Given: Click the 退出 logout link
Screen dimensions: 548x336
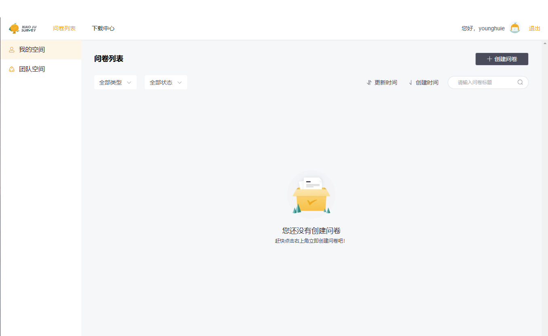Looking at the screenshot, I should point(534,28).
